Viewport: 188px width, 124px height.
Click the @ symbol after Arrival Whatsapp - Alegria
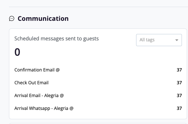click(x=71, y=108)
